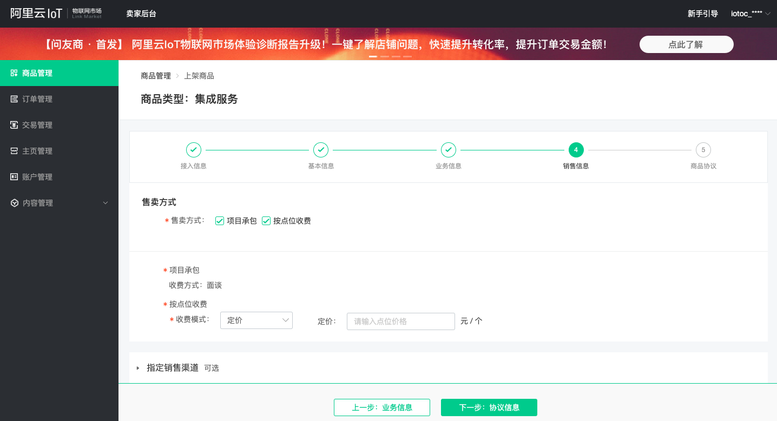This screenshot has height=421, width=777.
Task: Focus the 请输入点位价格 input field
Action: tap(401, 321)
